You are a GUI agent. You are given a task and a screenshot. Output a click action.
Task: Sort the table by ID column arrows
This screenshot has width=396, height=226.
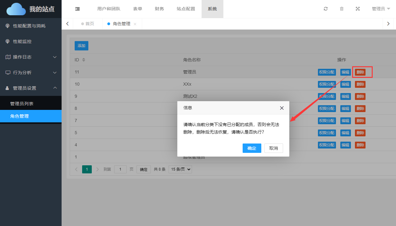pyautogui.click(x=83, y=60)
